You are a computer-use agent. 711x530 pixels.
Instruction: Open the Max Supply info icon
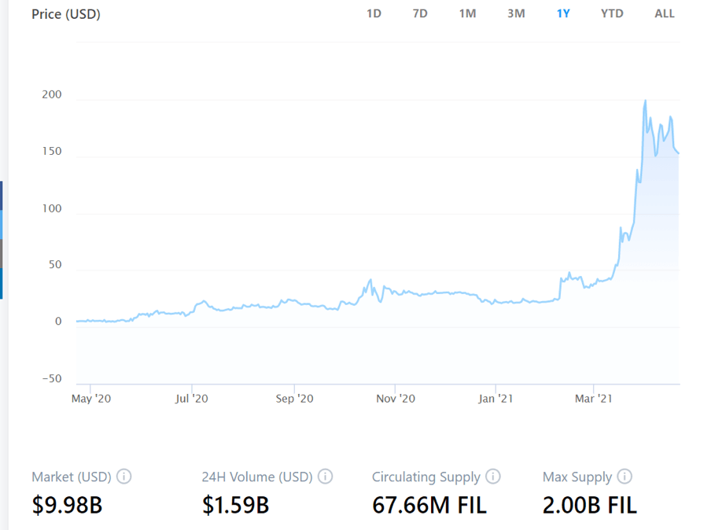(625, 477)
